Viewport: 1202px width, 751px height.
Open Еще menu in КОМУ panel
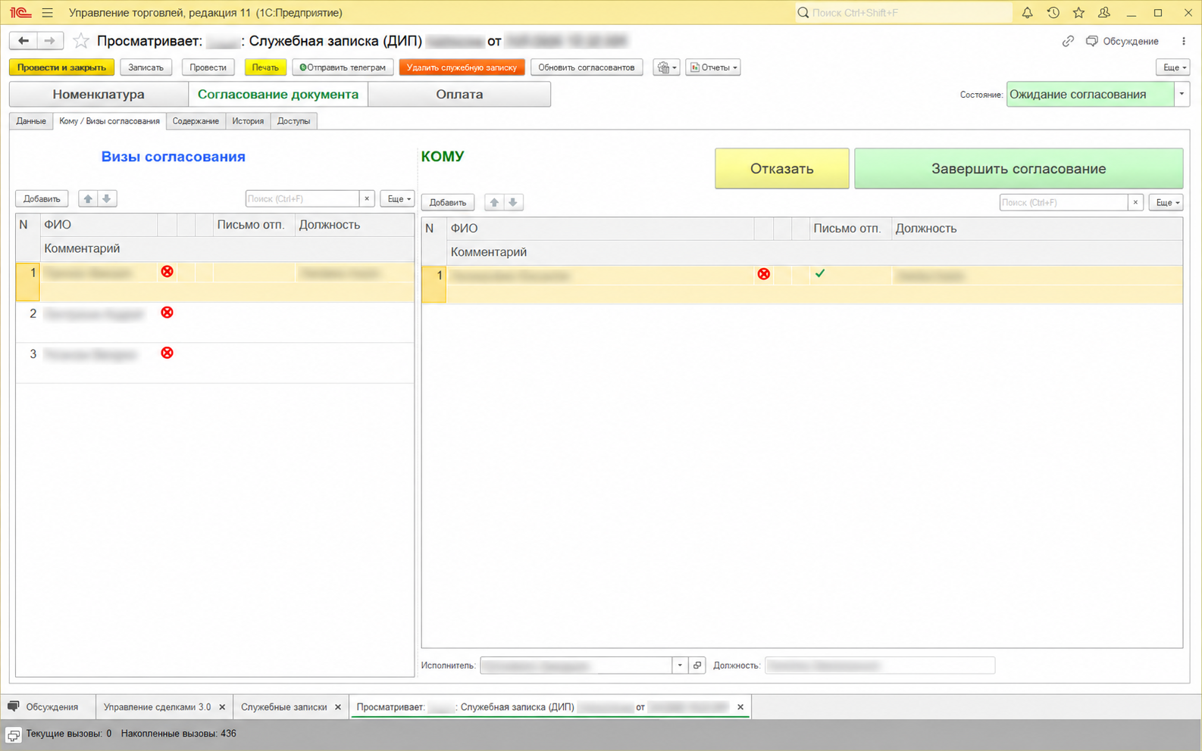(x=1166, y=202)
